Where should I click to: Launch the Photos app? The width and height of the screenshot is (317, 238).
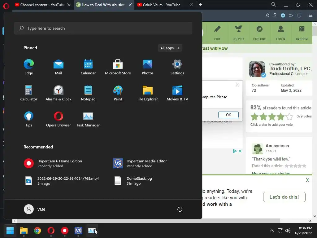(148, 67)
